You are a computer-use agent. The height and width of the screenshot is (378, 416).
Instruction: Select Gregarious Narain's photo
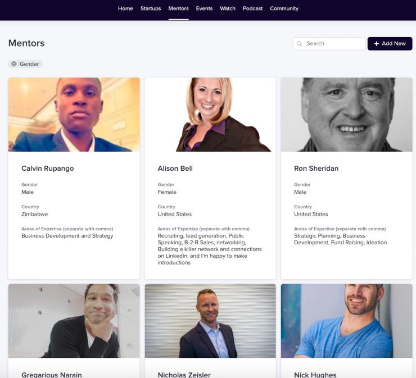pos(74,321)
